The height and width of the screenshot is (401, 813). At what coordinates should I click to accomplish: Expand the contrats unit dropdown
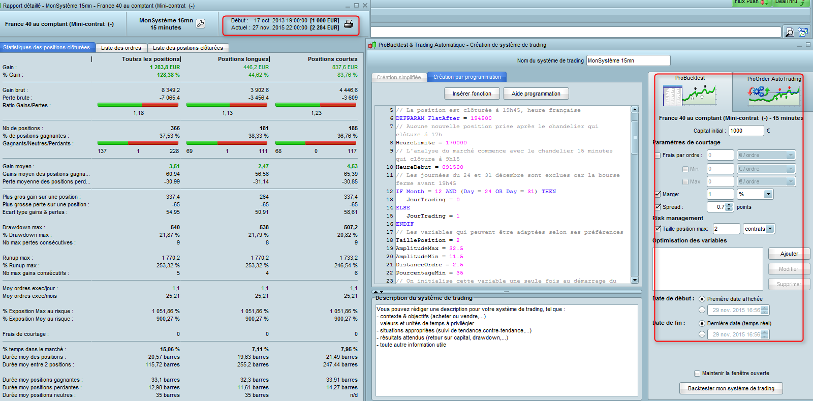click(770, 229)
